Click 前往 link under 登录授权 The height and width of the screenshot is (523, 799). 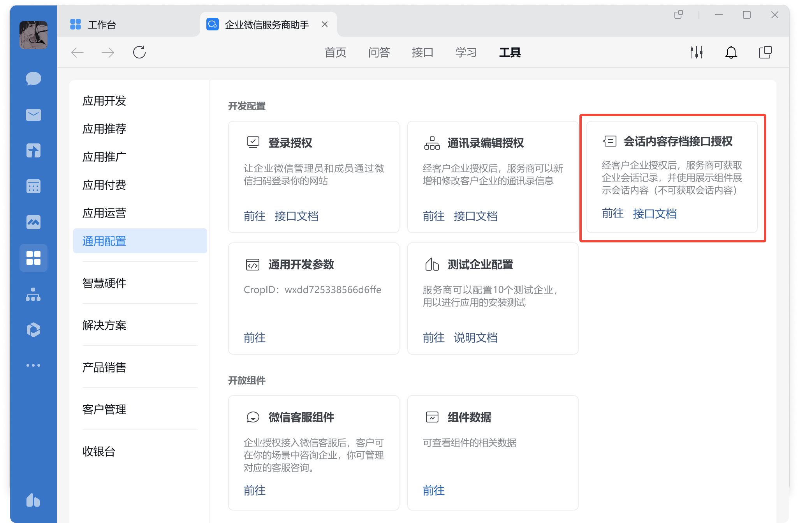(x=254, y=216)
